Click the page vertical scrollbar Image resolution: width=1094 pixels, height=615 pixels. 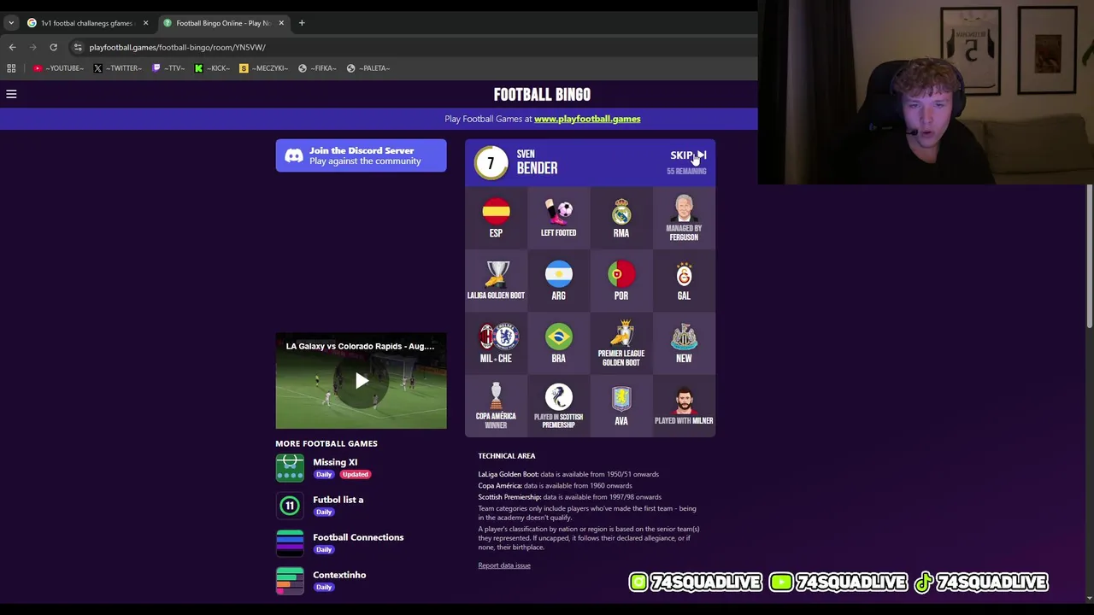pos(1089,256)
